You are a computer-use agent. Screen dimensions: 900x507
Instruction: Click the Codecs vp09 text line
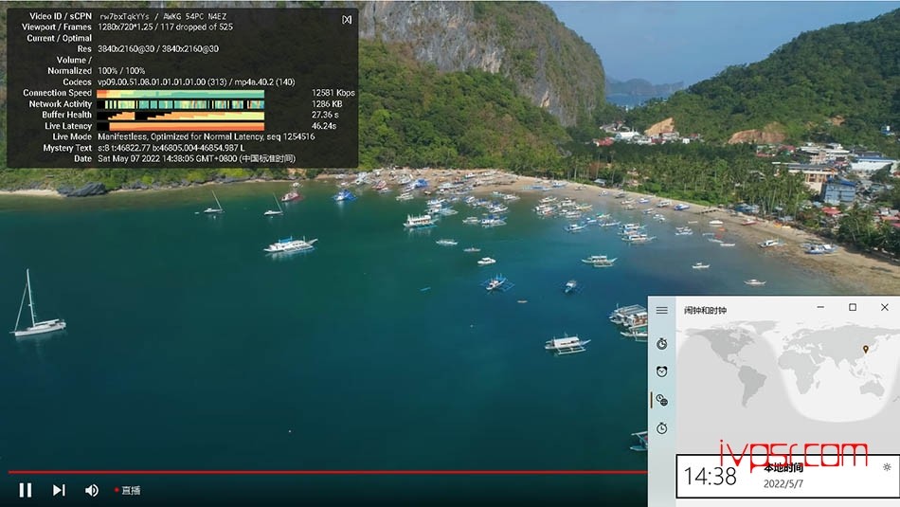coord(196,82)
